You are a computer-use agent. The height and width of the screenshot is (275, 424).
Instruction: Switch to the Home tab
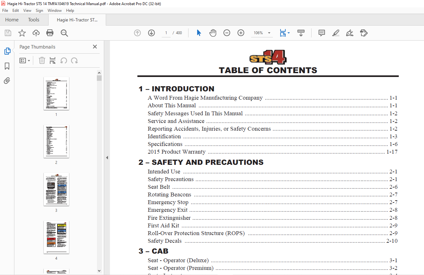pyautogui.click(x=12, y=20)
